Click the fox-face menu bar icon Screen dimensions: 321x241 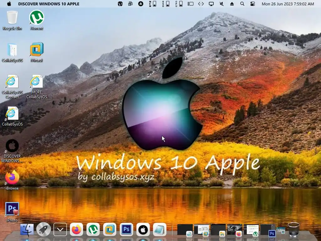(120, 4)
